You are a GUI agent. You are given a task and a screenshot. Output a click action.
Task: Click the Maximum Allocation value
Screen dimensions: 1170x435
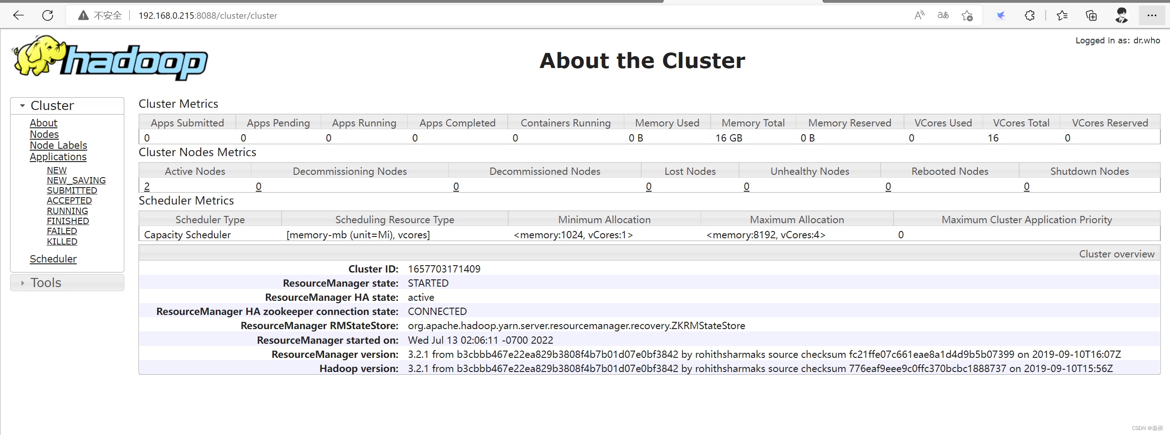766,235
